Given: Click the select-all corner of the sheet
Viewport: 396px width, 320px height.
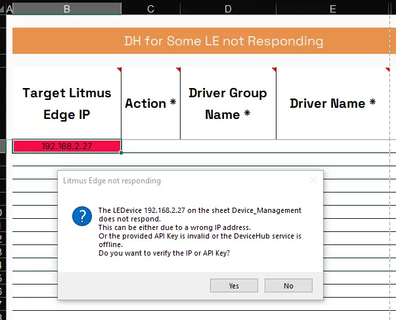Looking at the screenshot, I should point(3,9).
